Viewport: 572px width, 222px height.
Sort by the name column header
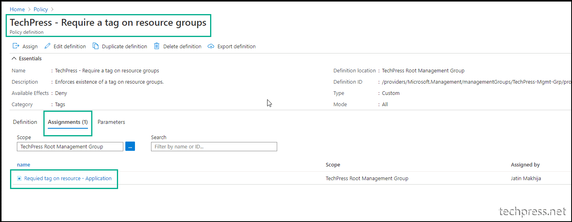point(23,164)
